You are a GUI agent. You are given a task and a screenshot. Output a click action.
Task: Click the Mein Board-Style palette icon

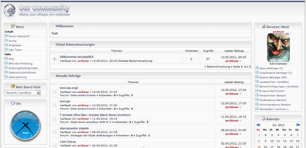[13, 86]
